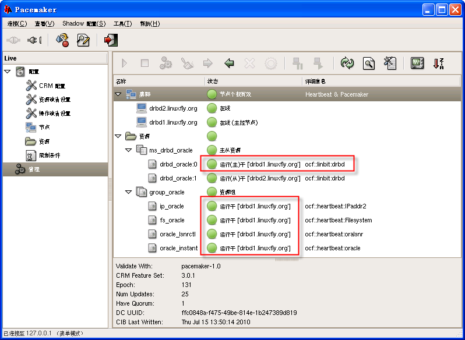Click the wrench document icon in resource toolbar

[x=390, y=63]
